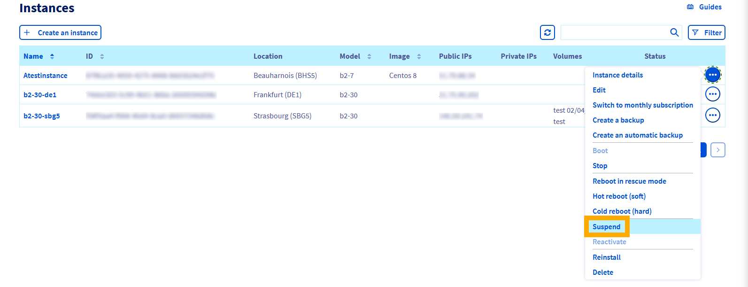Choose Instance details menu entry
This screenshot has width=748, height=287.
click(617, 75)
